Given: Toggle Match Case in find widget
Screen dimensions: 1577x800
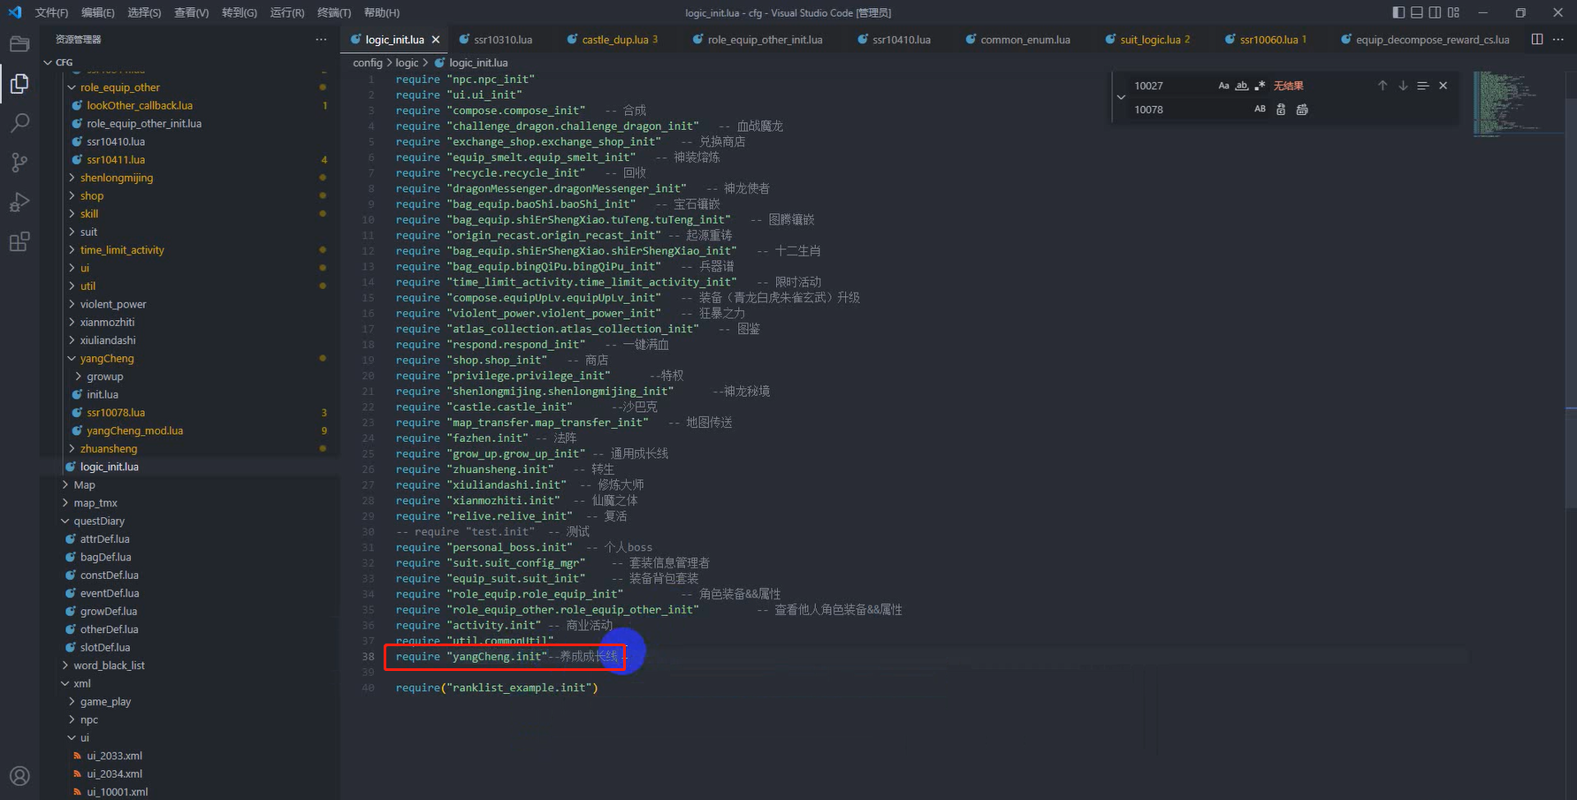Looking at the screenshot, I should point(1223,86).
